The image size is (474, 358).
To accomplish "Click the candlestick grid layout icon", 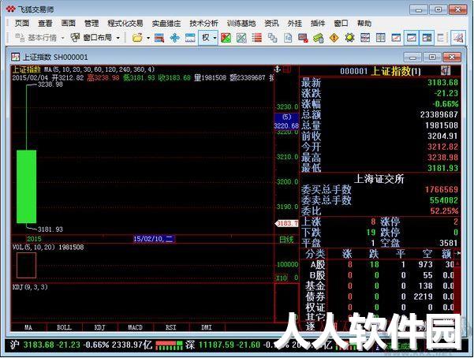I will coord(365,38).
